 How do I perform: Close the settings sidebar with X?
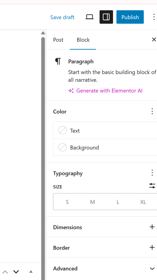154,39
